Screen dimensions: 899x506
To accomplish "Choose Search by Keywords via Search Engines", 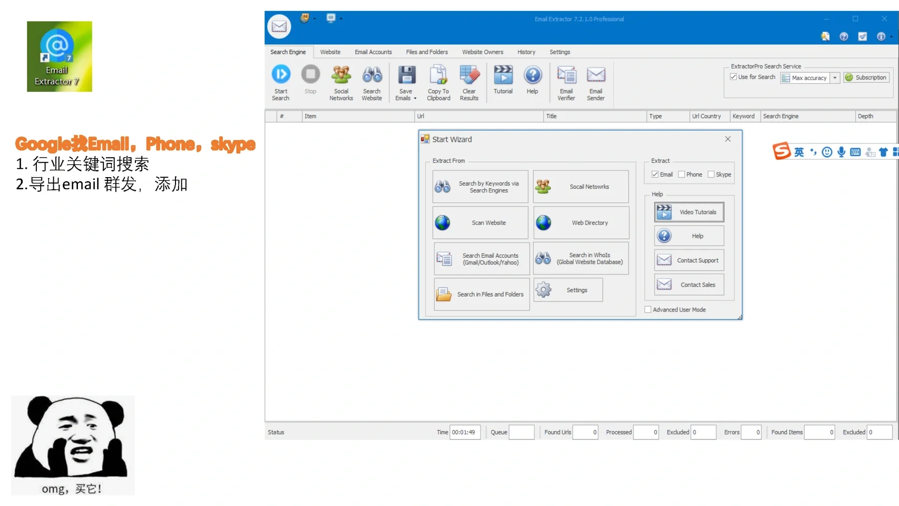I will point(480,187).
